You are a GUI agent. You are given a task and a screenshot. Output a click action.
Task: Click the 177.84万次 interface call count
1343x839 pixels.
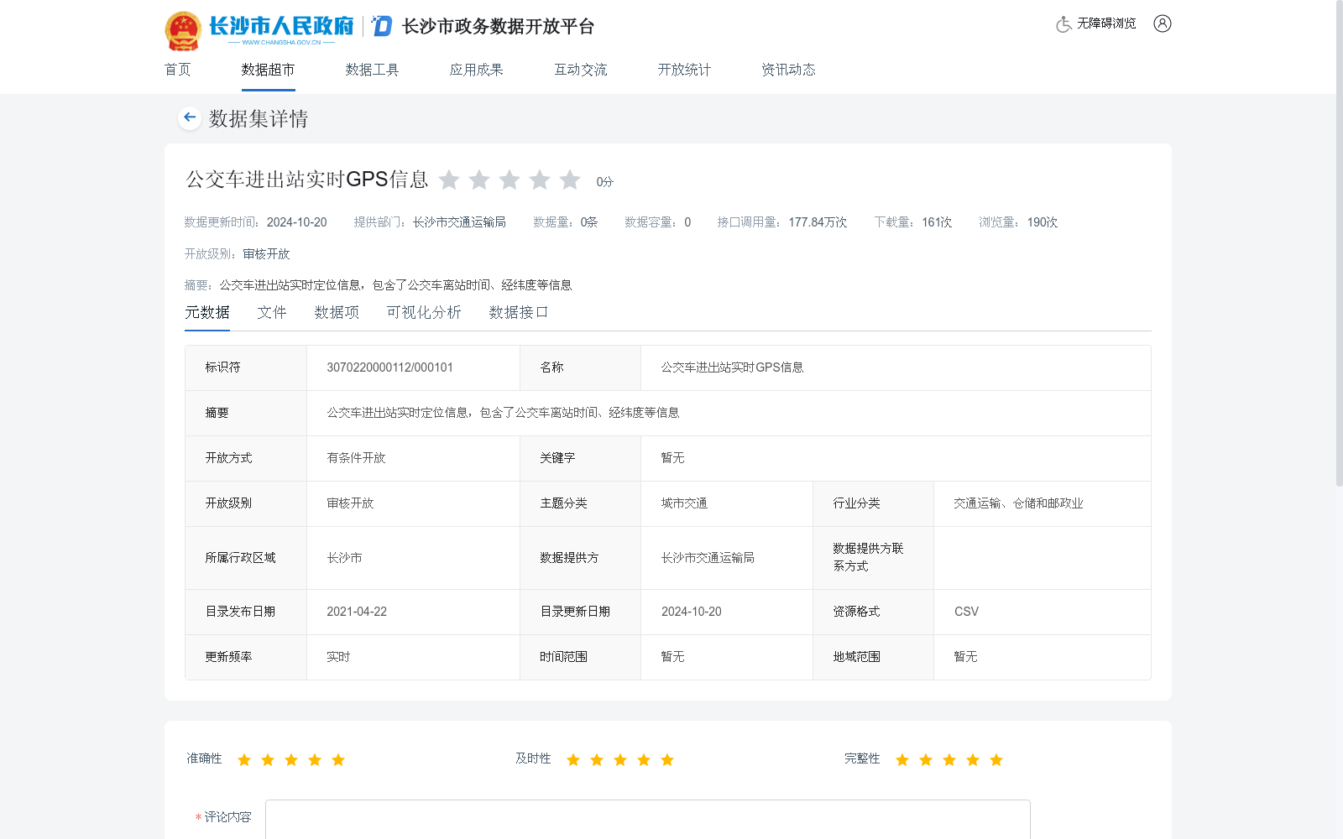pyautogui.click(x=818, y=222)
